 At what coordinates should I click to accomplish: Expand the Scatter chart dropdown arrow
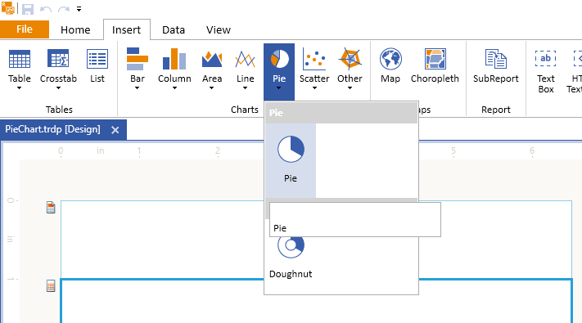314,88
